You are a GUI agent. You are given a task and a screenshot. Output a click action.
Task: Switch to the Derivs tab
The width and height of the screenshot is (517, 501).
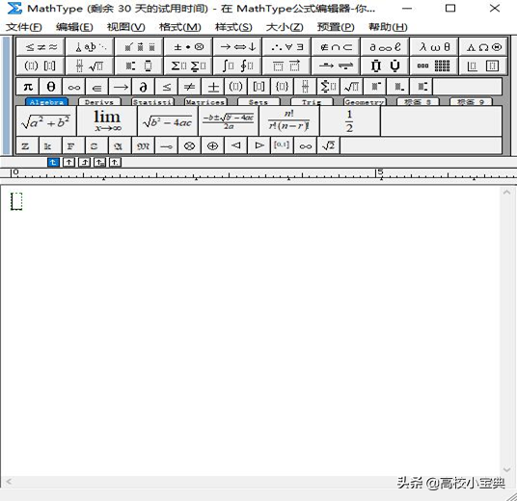99,102
